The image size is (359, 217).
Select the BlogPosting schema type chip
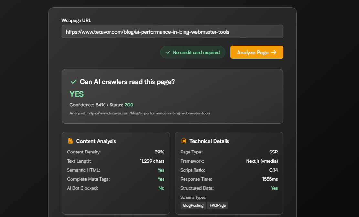pyautogui.click(x=193, y=205)
